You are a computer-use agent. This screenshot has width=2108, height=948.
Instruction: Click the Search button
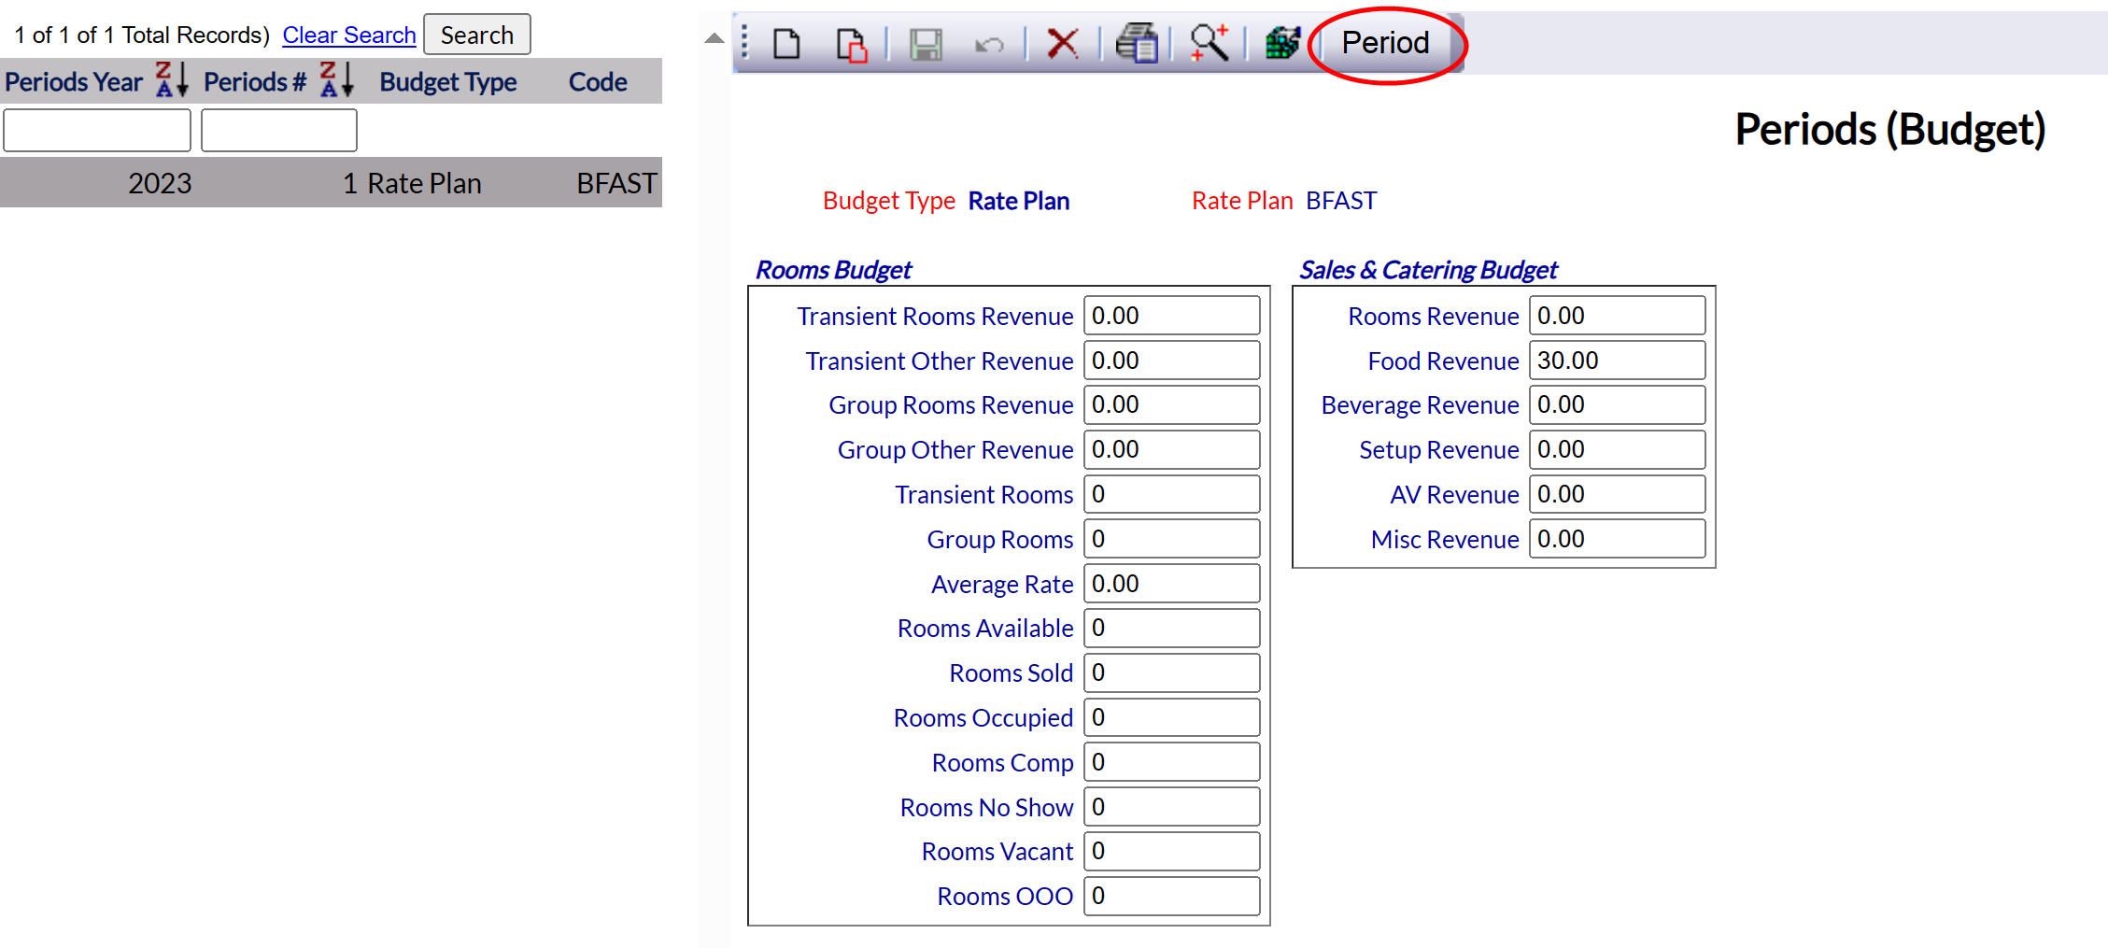(x=476, y=35)
